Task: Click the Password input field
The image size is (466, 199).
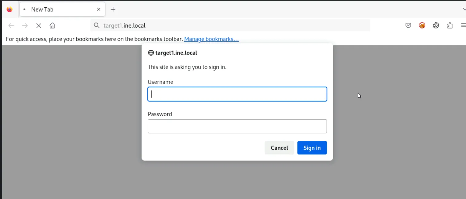Action: tap(237, 126)
